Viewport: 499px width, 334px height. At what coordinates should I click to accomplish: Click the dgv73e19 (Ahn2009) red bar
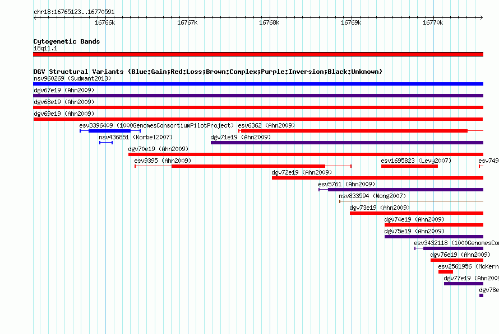pos(417,213)
